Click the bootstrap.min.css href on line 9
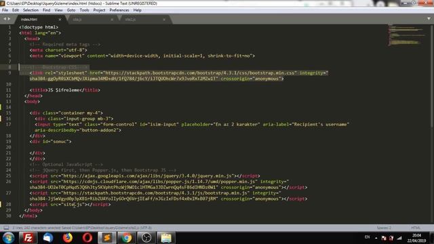 click(201, 73)
